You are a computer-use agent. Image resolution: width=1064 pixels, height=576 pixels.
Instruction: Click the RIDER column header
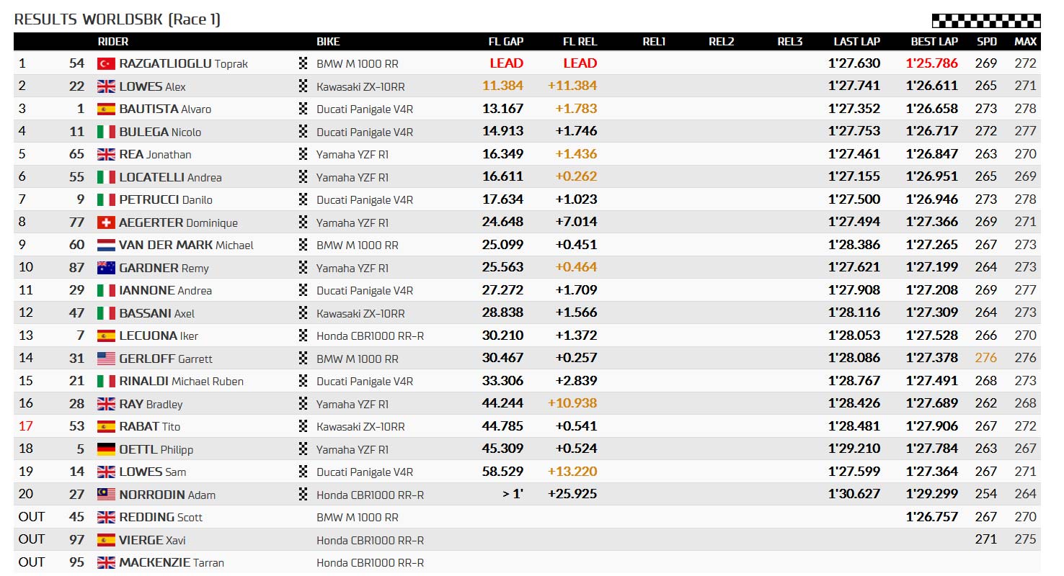113,42
